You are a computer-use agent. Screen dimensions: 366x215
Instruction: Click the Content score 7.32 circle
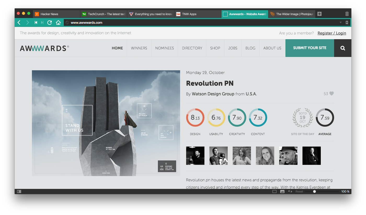[258, 118]
